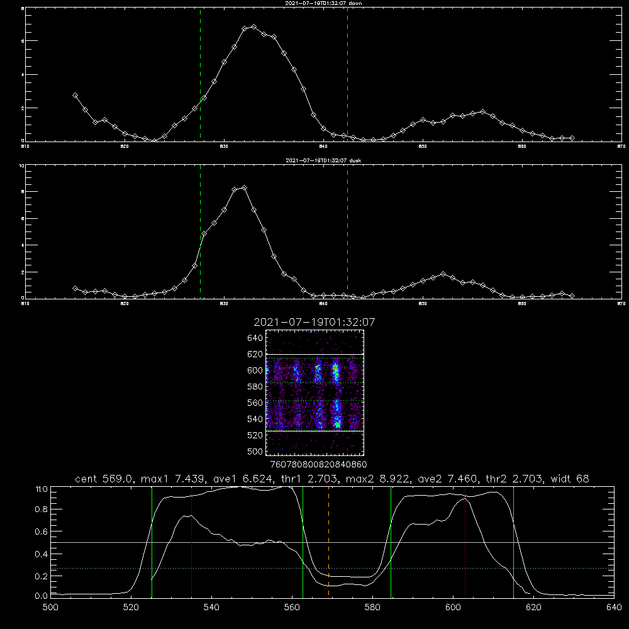Click the "620" label on heatmap y-axis
The image size is (629, 629).
pos(255,354)
